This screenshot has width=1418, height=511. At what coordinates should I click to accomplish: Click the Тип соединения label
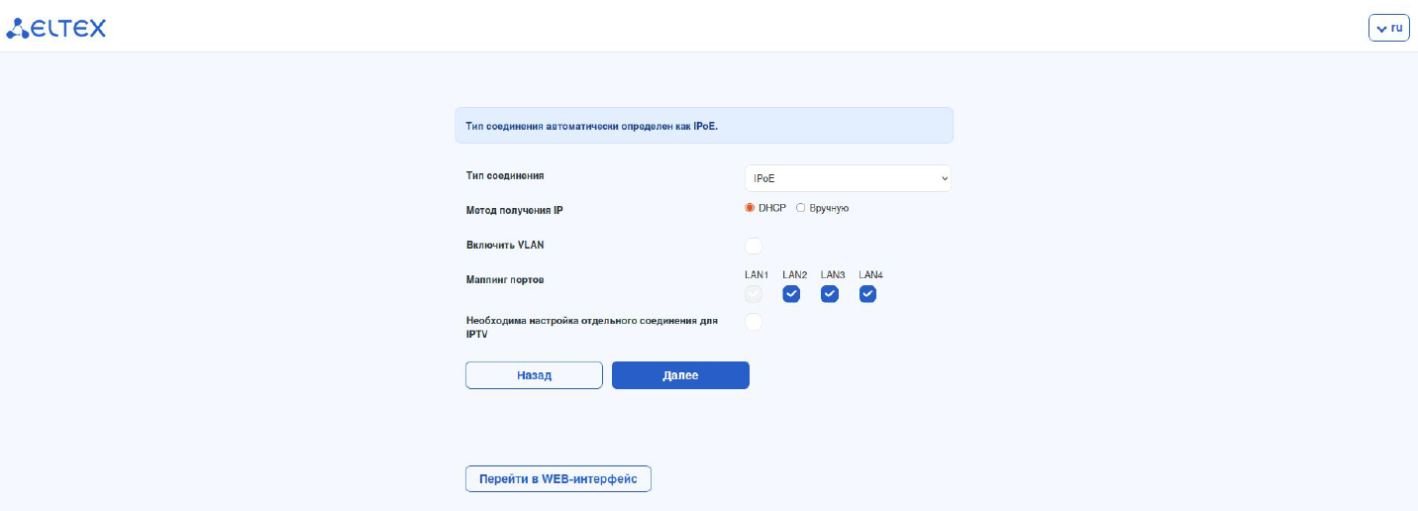pyautogui.click(x=505, y=176)
